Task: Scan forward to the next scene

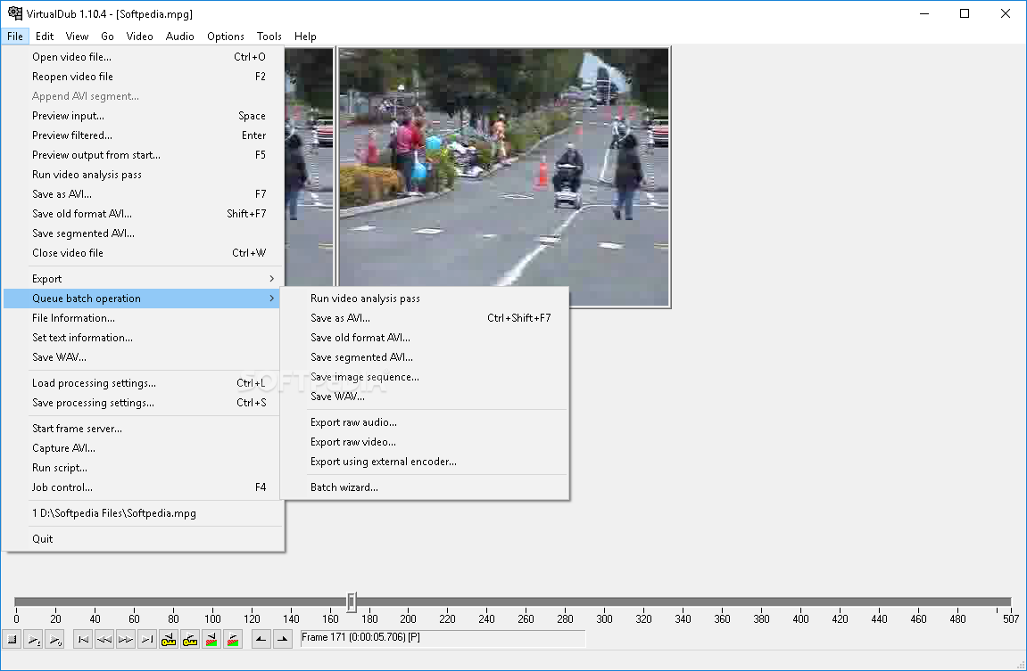Action: pos(233,639)
